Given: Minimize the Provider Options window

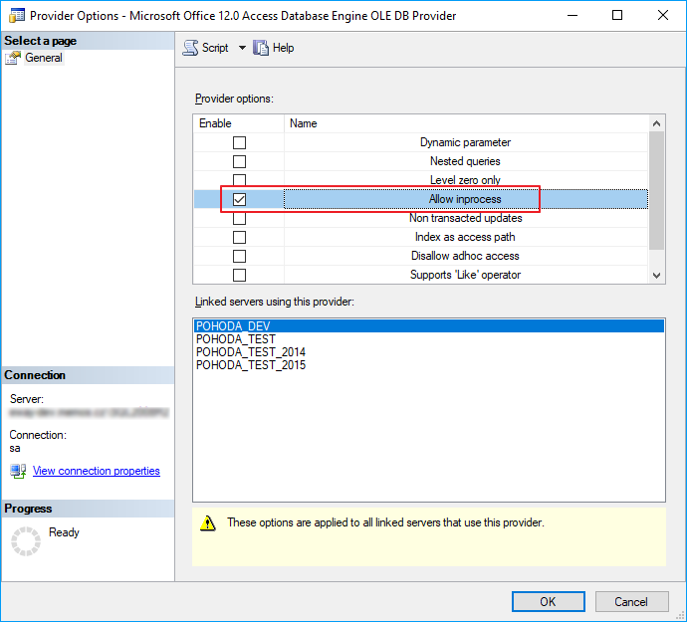Looking at the screenshot, I should 572,15.
